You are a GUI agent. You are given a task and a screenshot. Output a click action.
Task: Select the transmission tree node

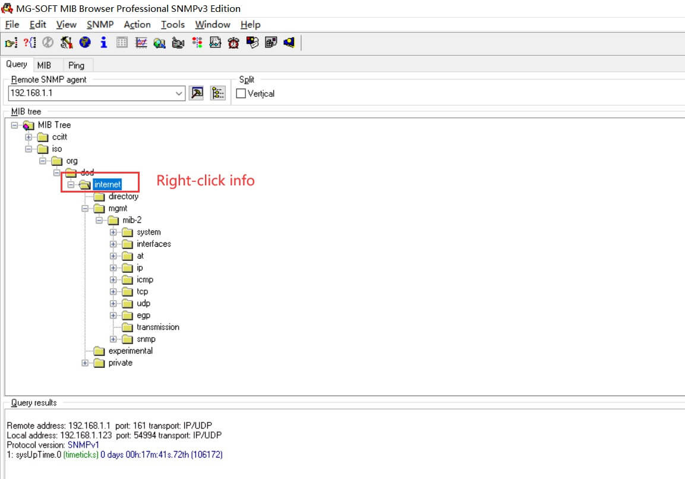click(157, 327)
